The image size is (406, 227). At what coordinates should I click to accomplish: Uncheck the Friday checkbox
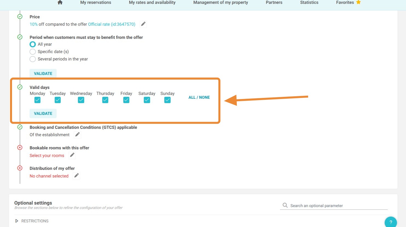coord(126,100)
